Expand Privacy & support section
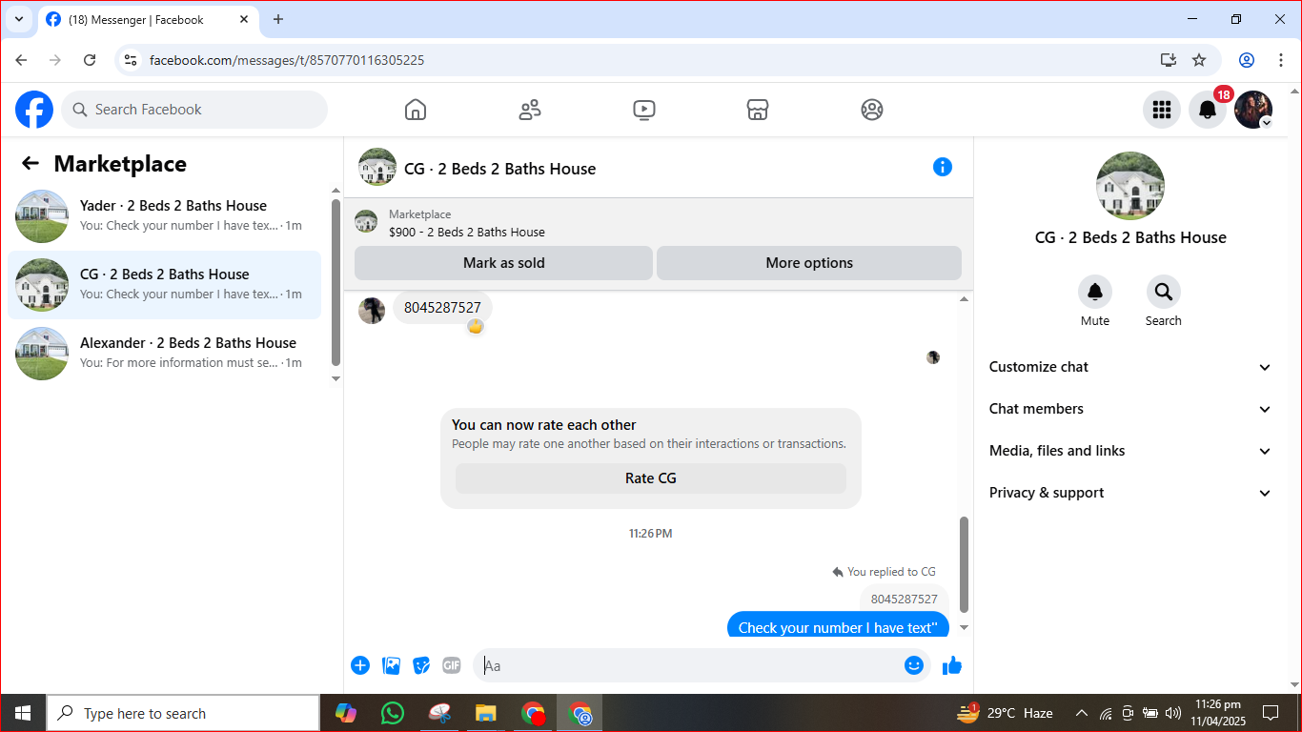 pos(1130,493)
